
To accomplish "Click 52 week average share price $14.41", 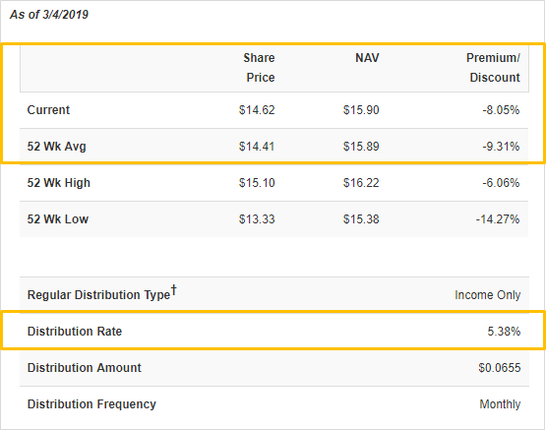I will click(257, 147).
